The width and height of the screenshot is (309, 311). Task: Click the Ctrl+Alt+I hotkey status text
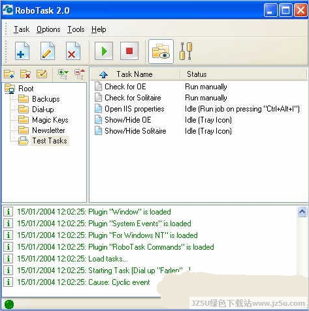pos(242,109)
